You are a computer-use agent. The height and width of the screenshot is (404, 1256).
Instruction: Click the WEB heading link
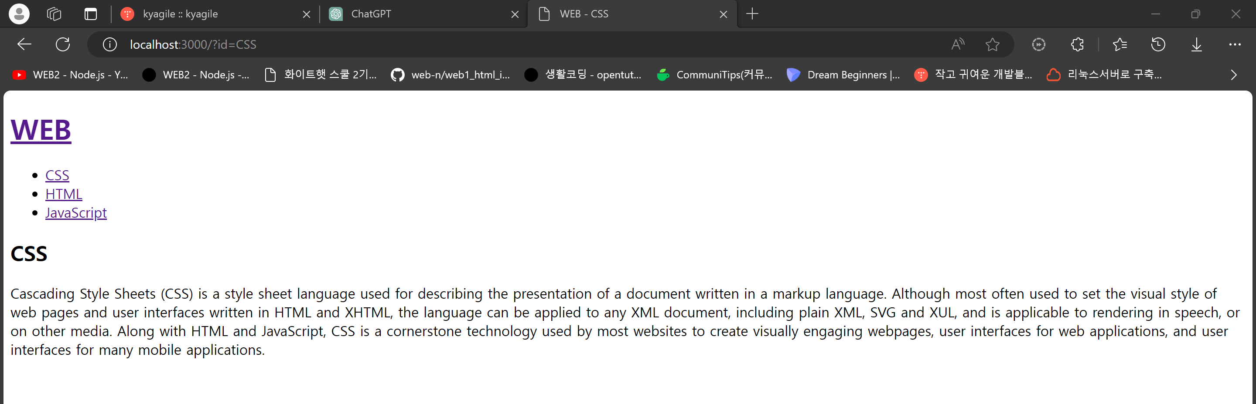[x=41, y=130]
